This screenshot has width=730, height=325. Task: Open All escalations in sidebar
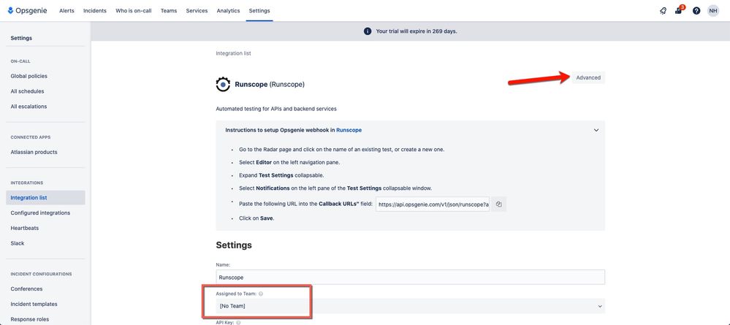(x=29, y=106)
